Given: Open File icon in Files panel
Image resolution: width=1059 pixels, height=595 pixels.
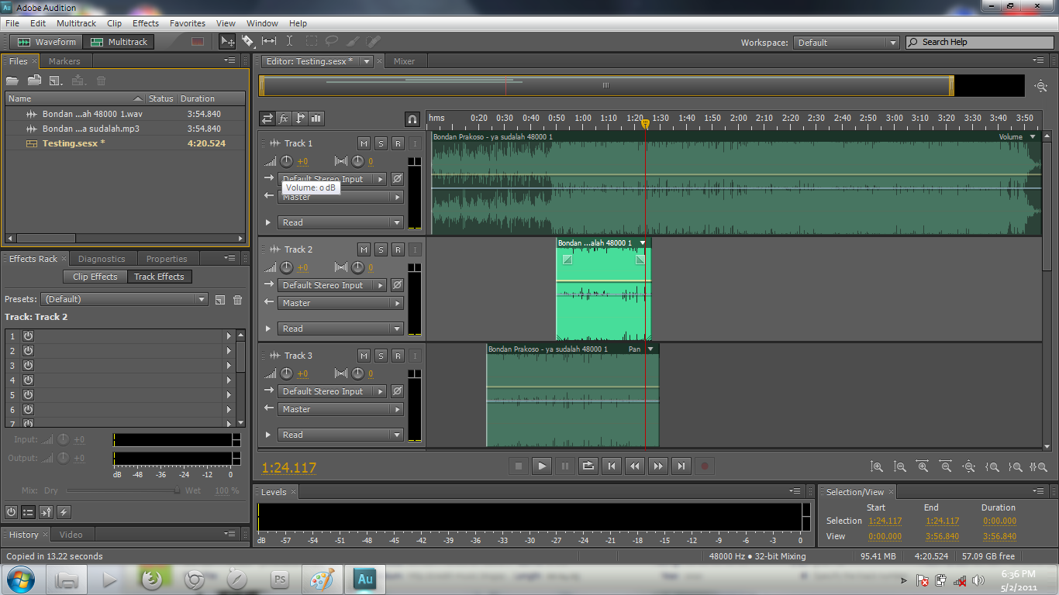Looking at the screenshot, I should (x=12, y=81).
